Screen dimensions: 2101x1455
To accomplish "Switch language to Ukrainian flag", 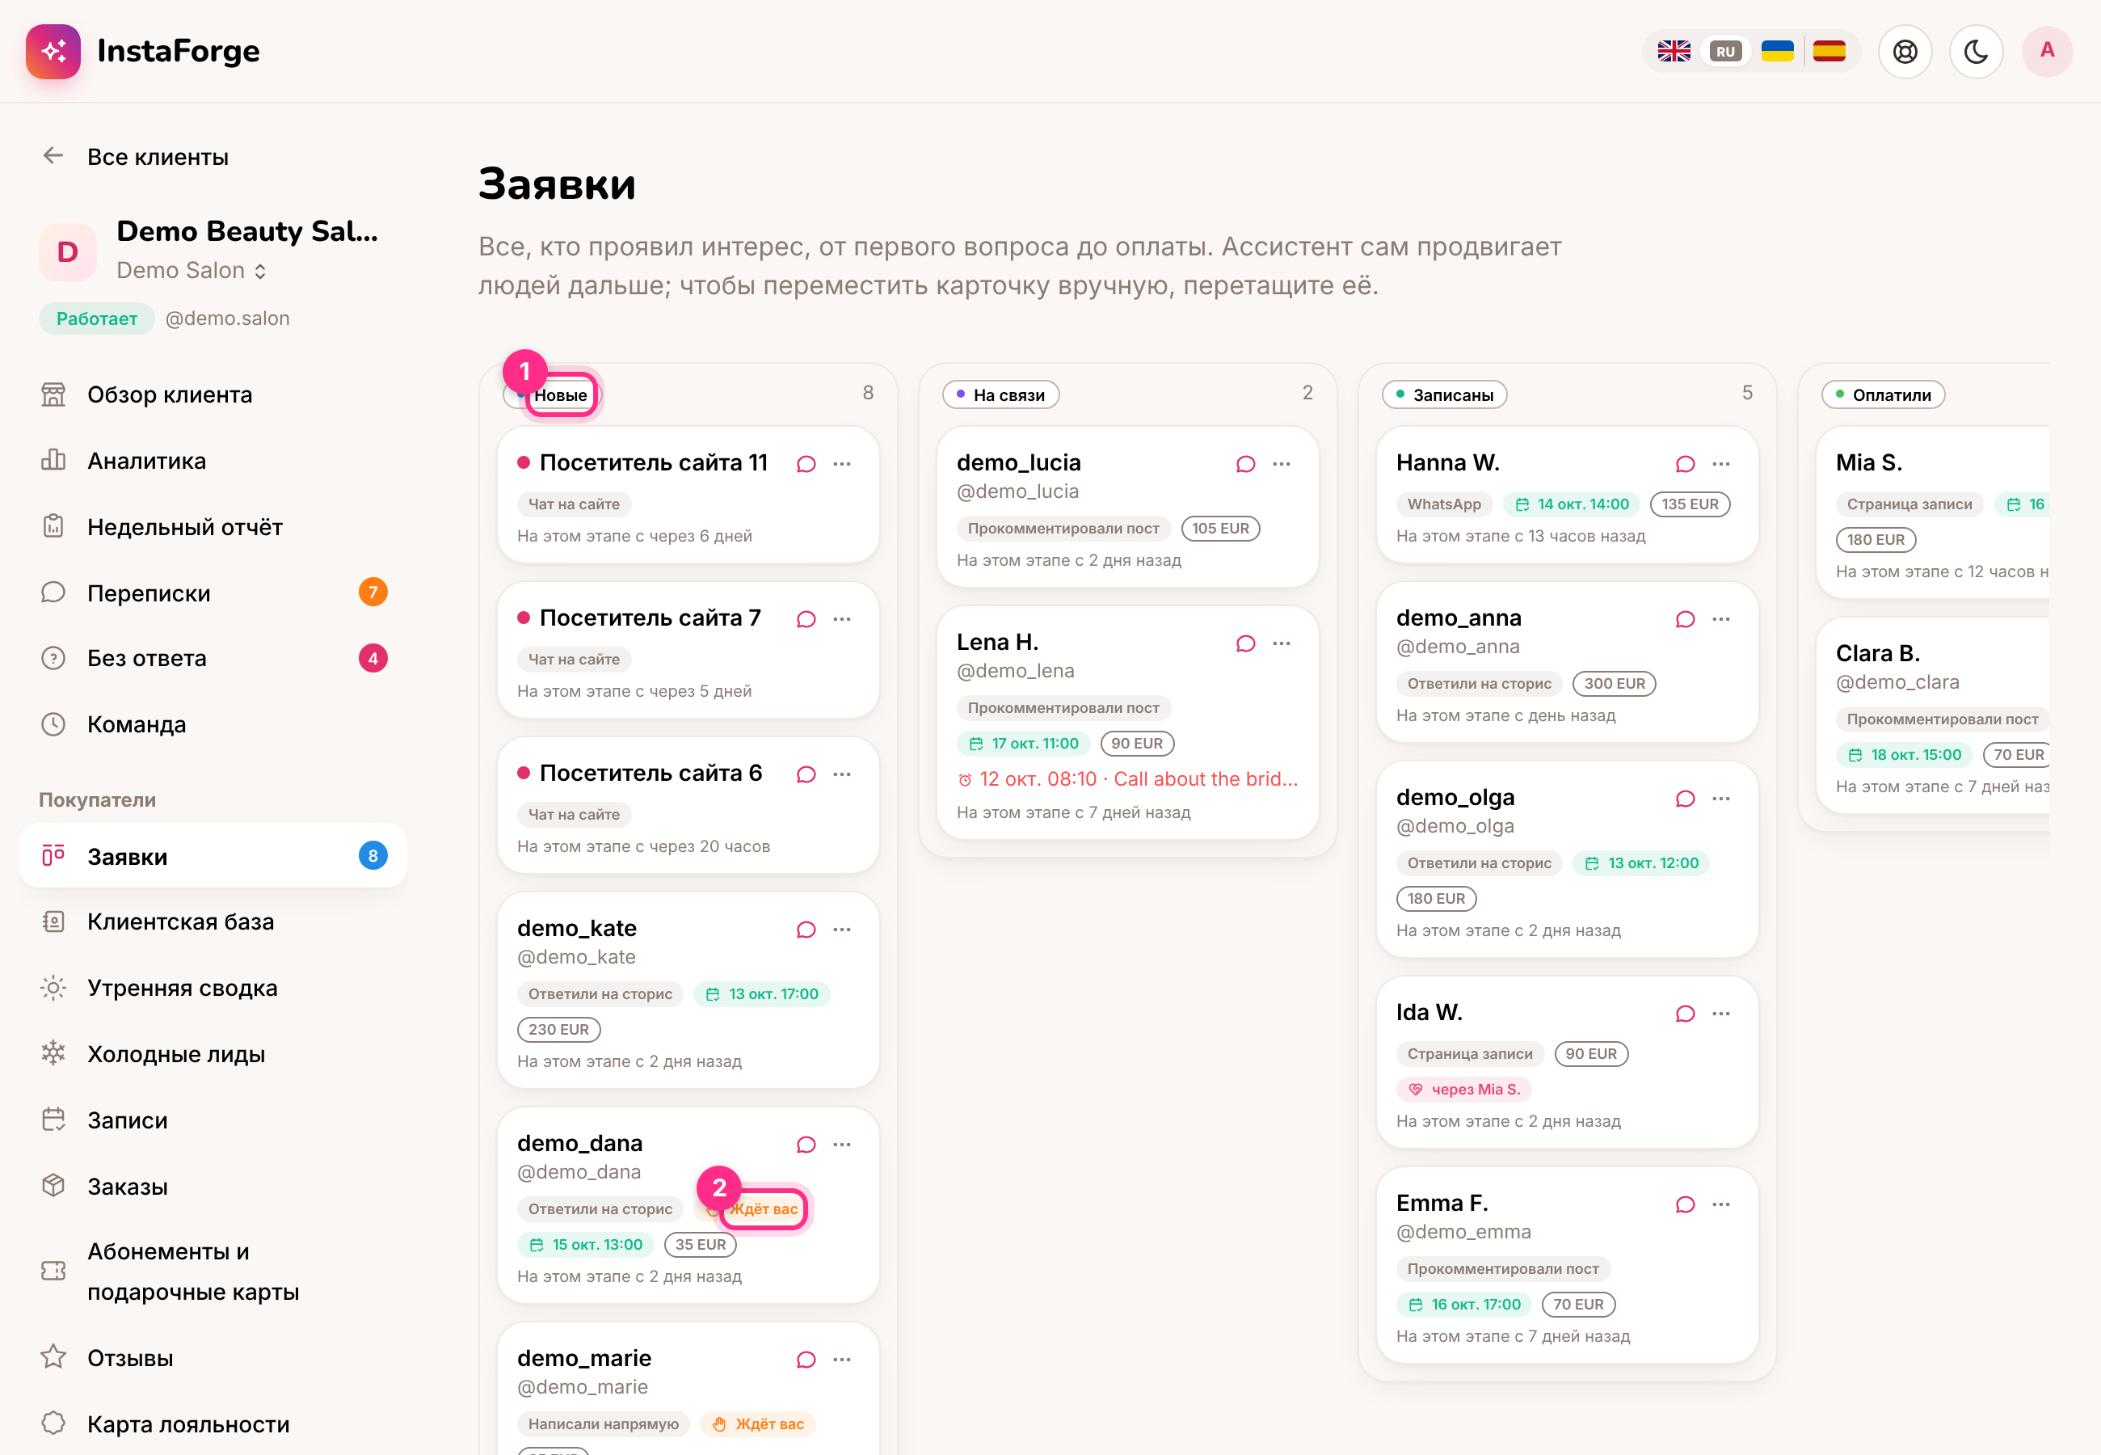I will pos(1778,51).
